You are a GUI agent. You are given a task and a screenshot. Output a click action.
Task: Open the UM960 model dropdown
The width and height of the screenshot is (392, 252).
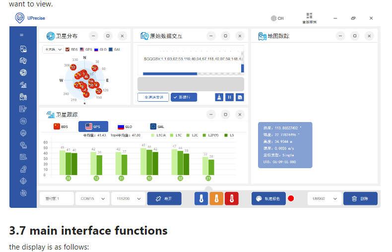(325, 198)
